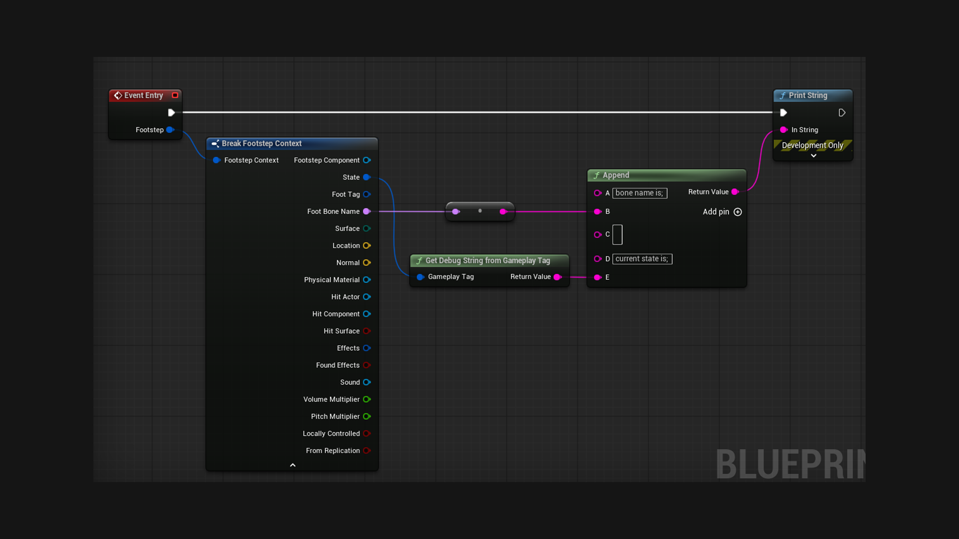The width and height of the screenshot is (959, 539).
Task: Click the Foot Tag output pin
Action: [x=367, y=194]
